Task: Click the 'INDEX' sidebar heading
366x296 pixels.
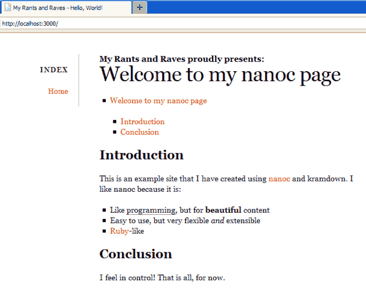Action: coord(54,70)
